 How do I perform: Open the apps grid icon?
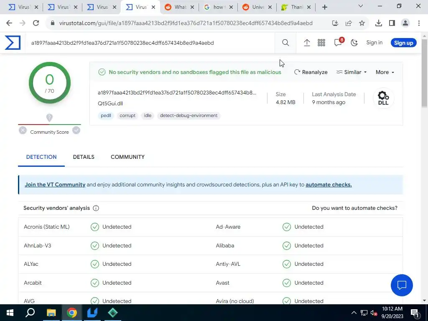(321, 43)
